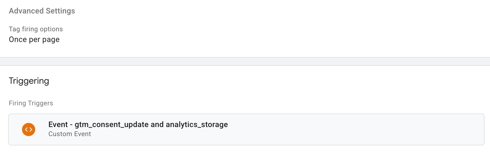490x152 pixels.
Task: Click the 'Tag firing options' label
Action: [x=36, y=29]
